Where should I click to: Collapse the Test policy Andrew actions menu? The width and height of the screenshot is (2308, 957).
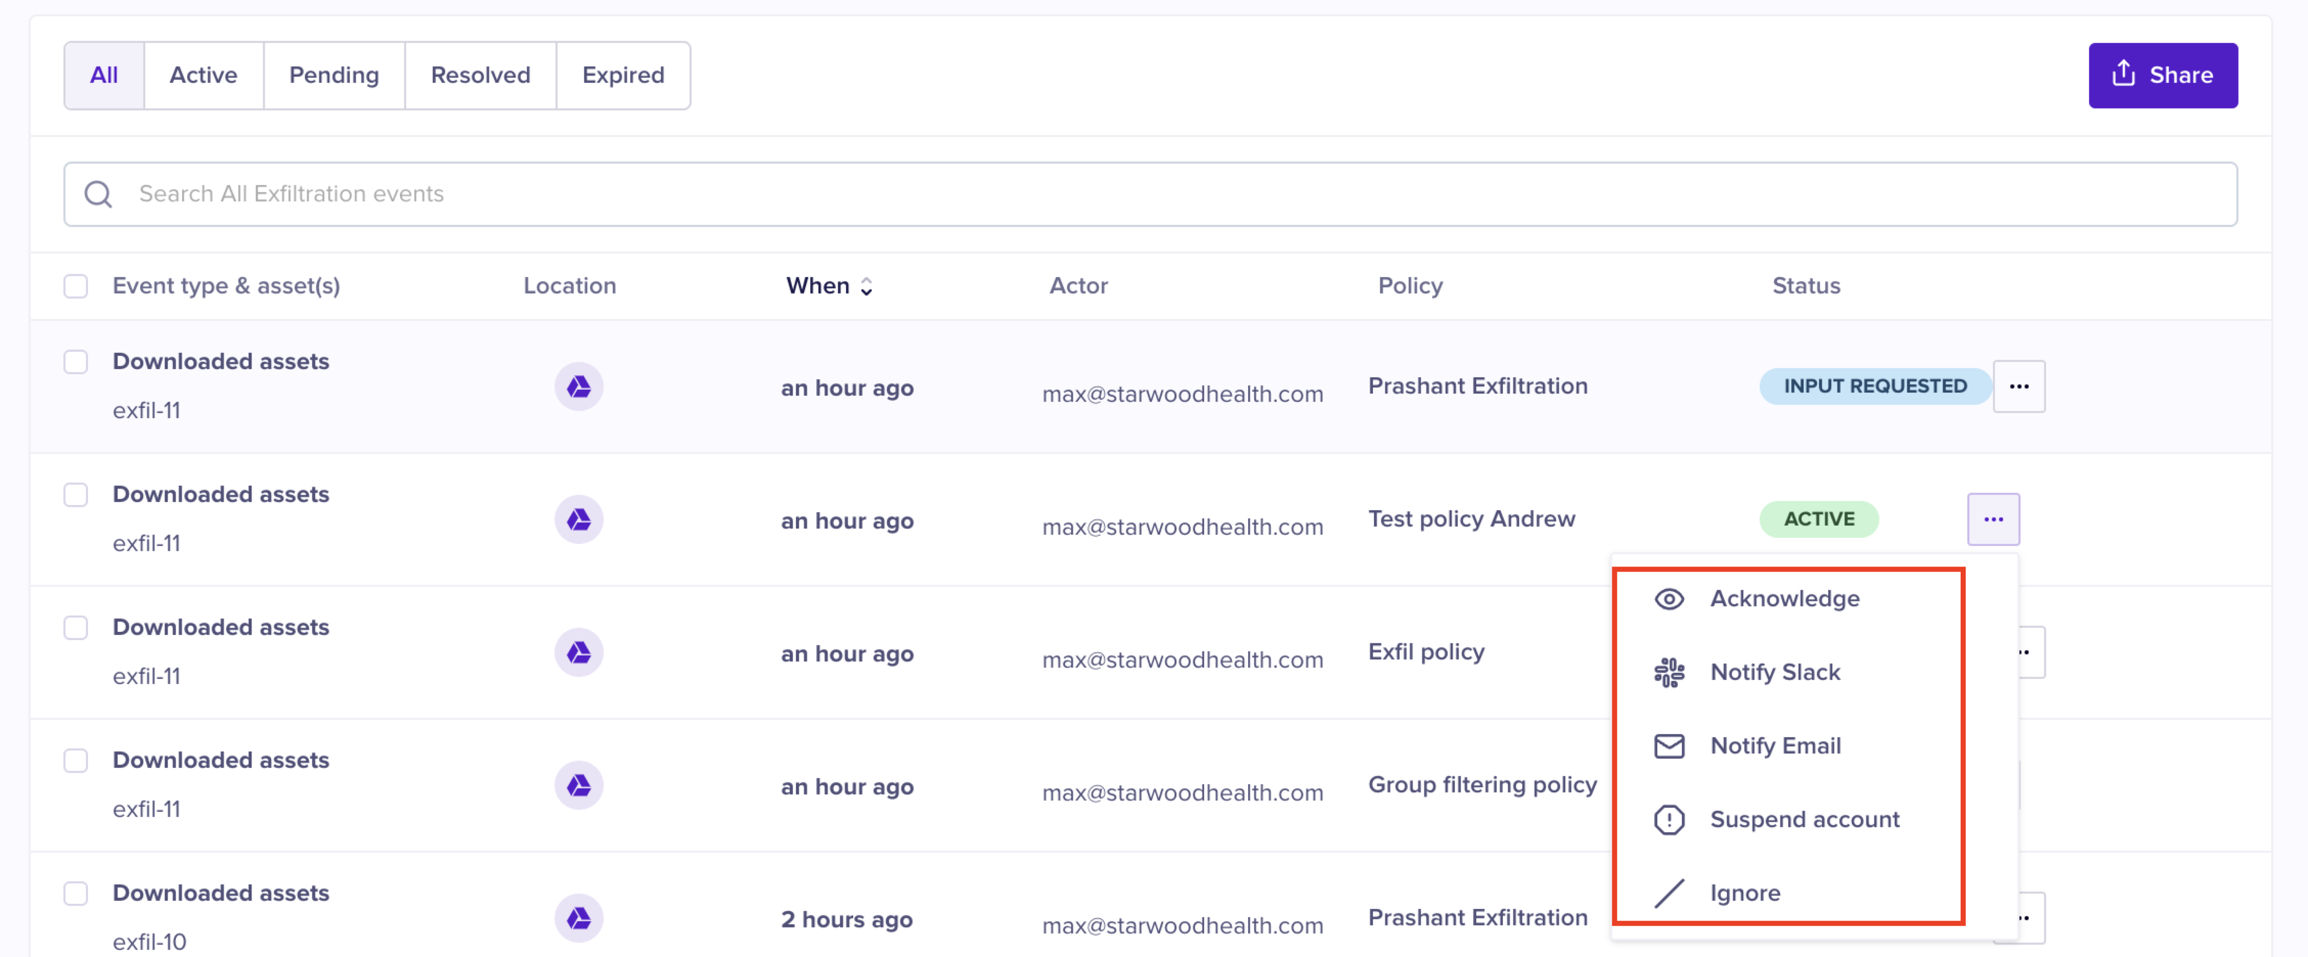[x=1992, y=519]
